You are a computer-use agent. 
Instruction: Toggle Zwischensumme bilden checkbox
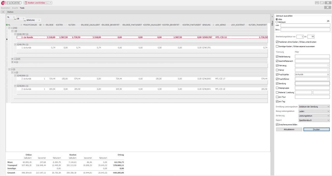[277, 124]
